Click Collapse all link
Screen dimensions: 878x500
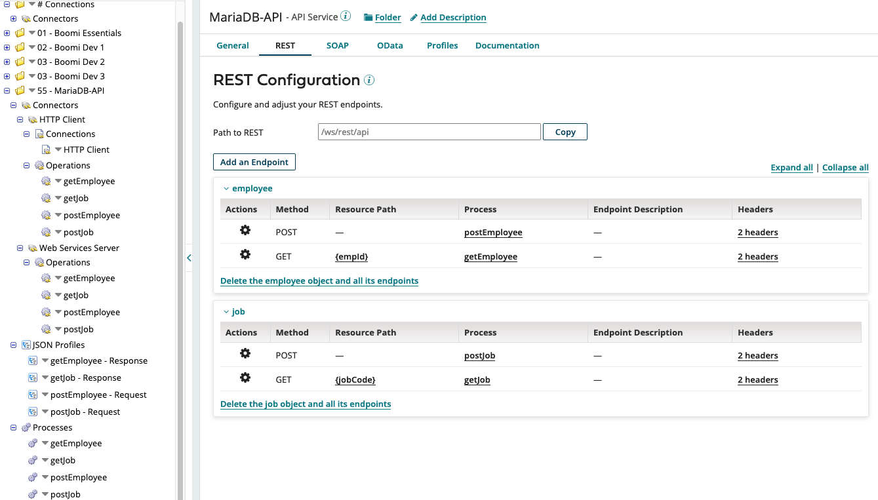point(845,167)
